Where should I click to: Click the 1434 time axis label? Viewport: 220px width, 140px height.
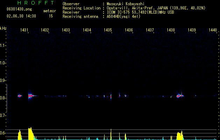click(x=87, y=30)
